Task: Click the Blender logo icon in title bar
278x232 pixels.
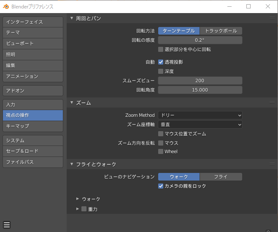Action: [x=6, y=7]
